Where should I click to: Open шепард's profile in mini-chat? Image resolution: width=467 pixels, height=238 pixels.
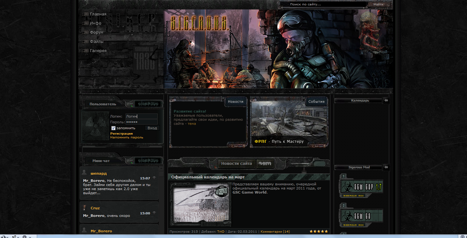[98, 173]
